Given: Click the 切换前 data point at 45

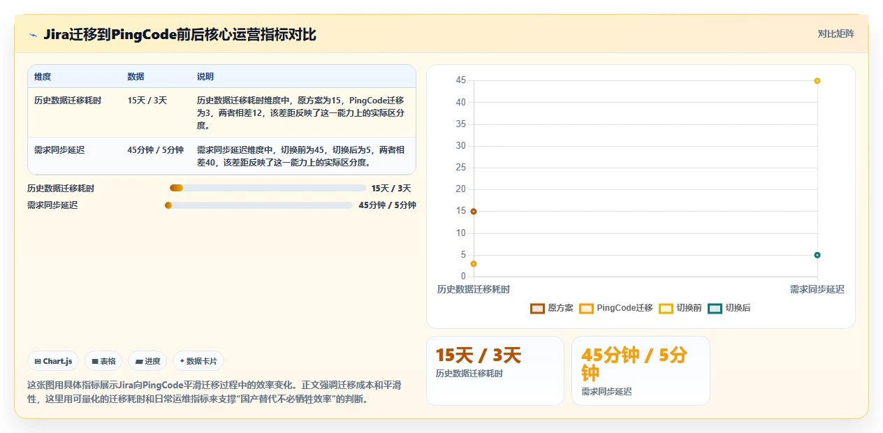Looking at the screenshot, I should pos(817,81).
